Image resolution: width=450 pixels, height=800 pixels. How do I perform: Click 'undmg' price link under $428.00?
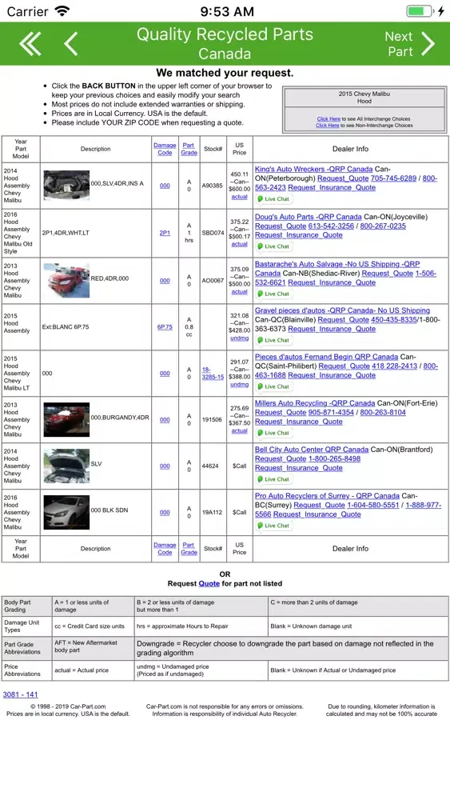[240, 338]
